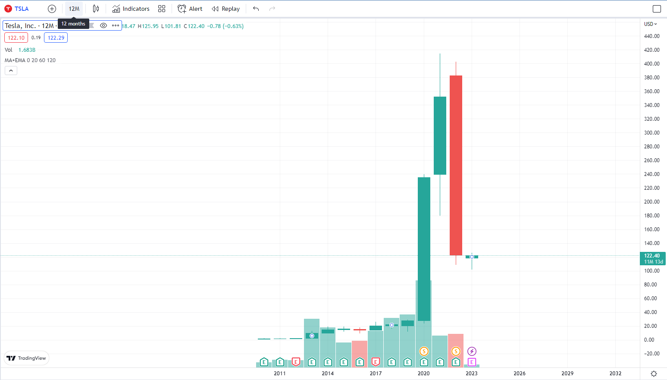Open the earnings E marker above 2014 label
Viewport: 667px width, 380px height.
328,362
